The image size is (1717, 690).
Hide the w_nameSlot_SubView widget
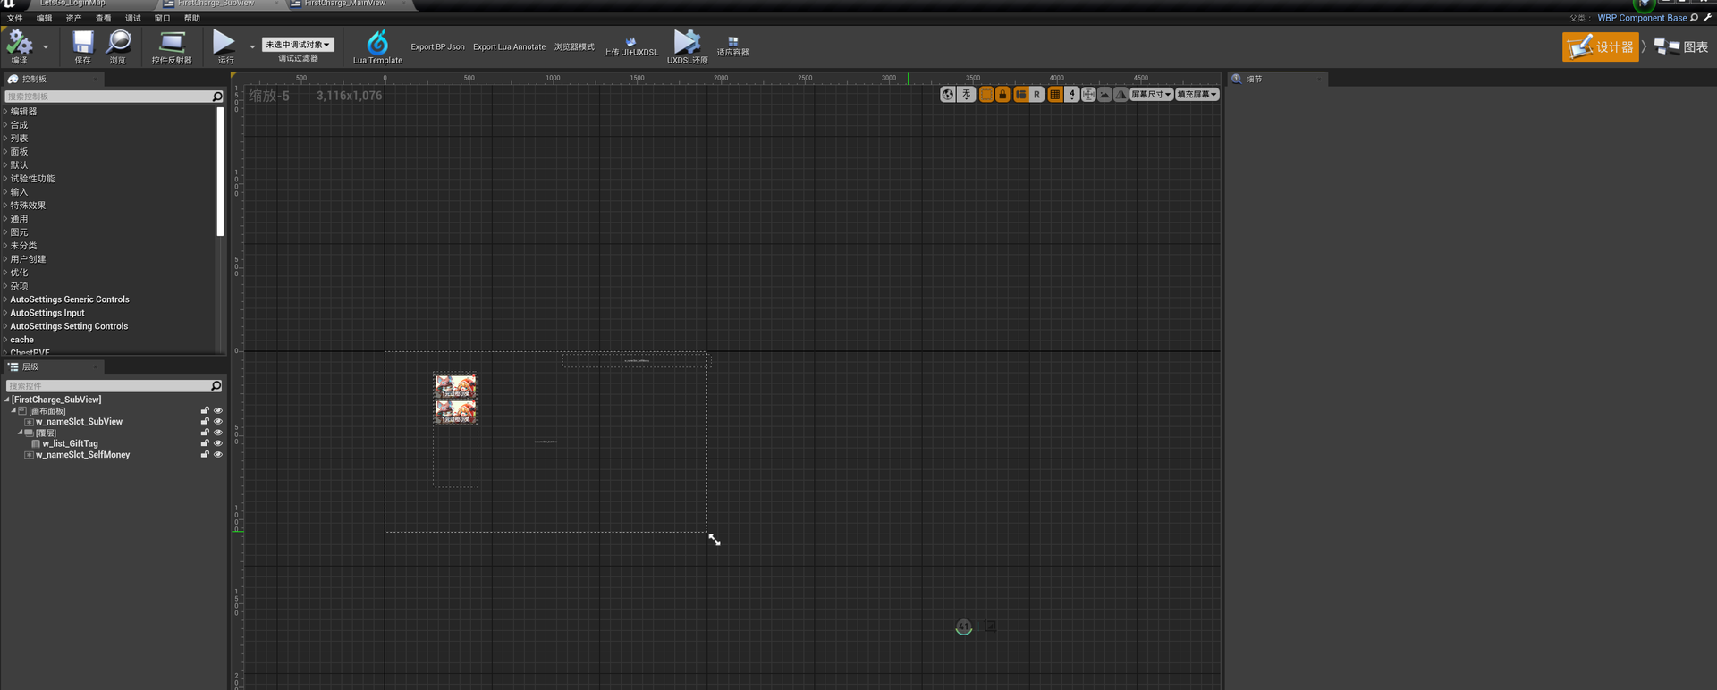[217, 422]
